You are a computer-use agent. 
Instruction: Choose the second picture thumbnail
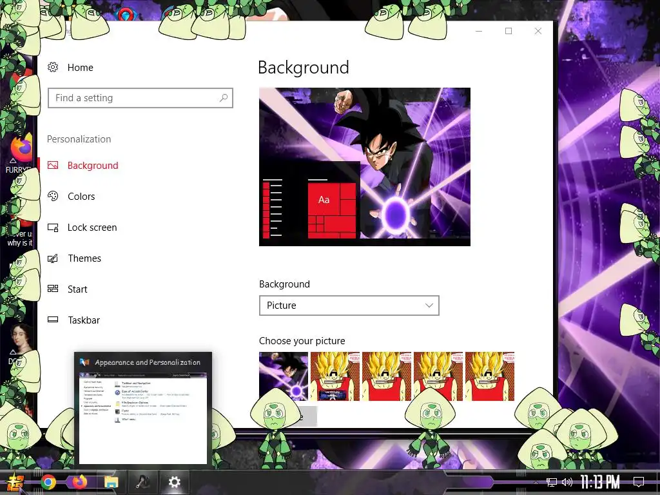coord(335,376)
